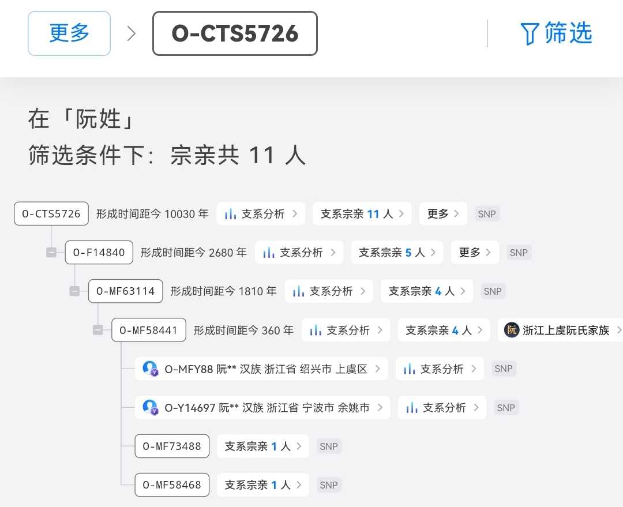Click SNP tag beside O-MF73488

(329, 446)
